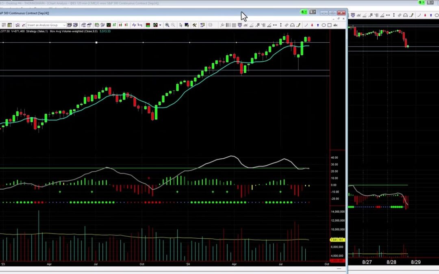439x274 pixels.
Task: Click the green dollar bars icon
Action: 114,25
